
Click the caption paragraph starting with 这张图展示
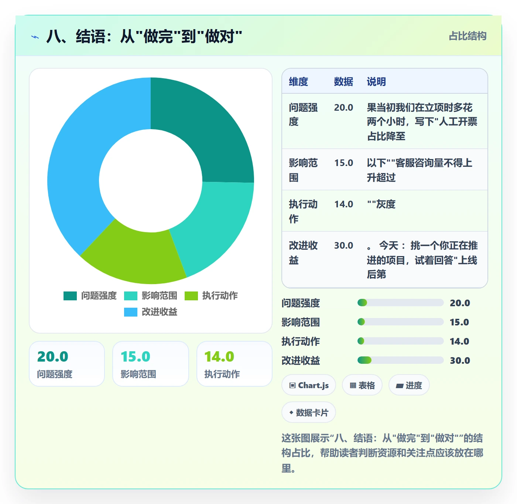tap(382, 453)
